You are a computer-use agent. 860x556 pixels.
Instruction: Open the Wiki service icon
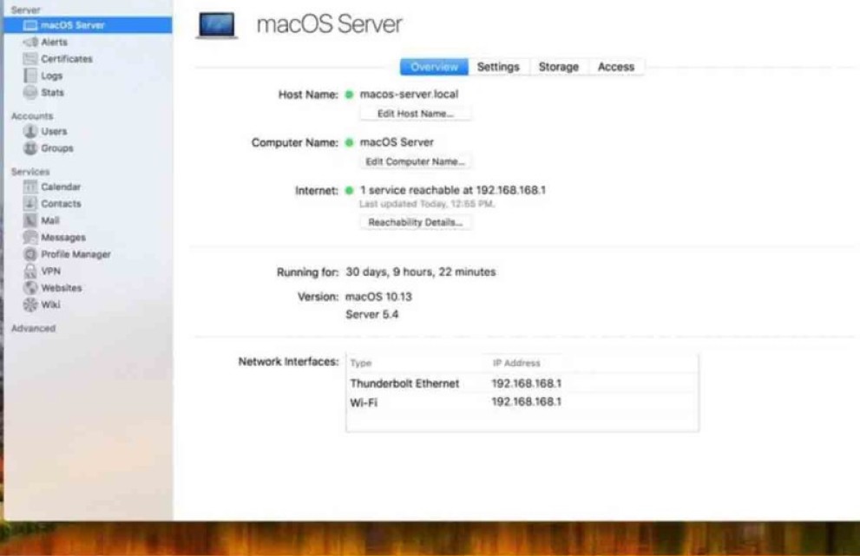pos(30,304)
